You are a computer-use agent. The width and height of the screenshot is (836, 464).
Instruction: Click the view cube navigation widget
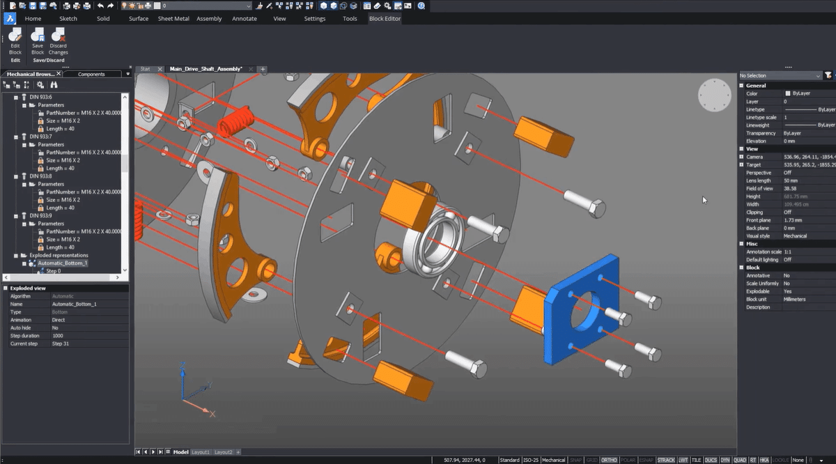714,95
